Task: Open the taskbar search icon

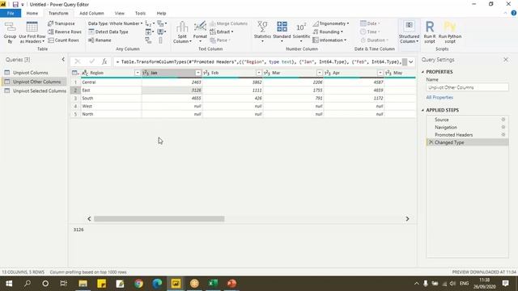Action: click(x=28, y=283)
